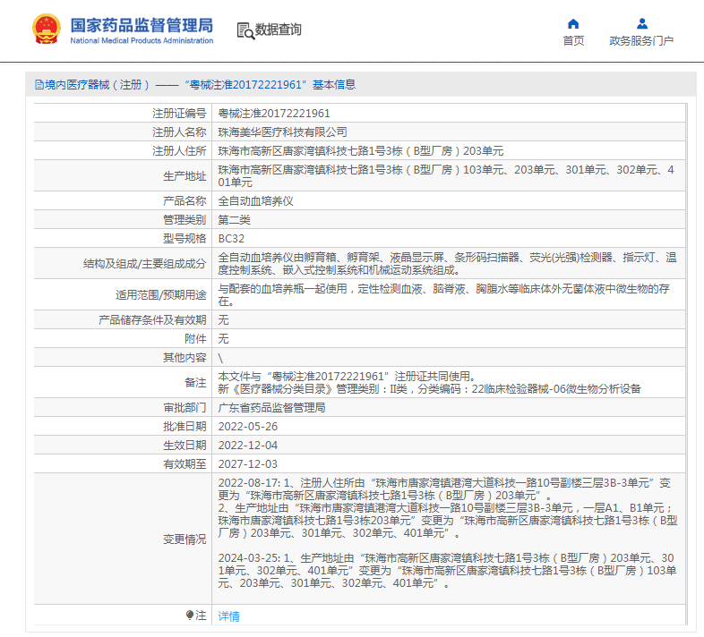Click 无 value of 产品储存条件及有效期

(x=223, y=320)
